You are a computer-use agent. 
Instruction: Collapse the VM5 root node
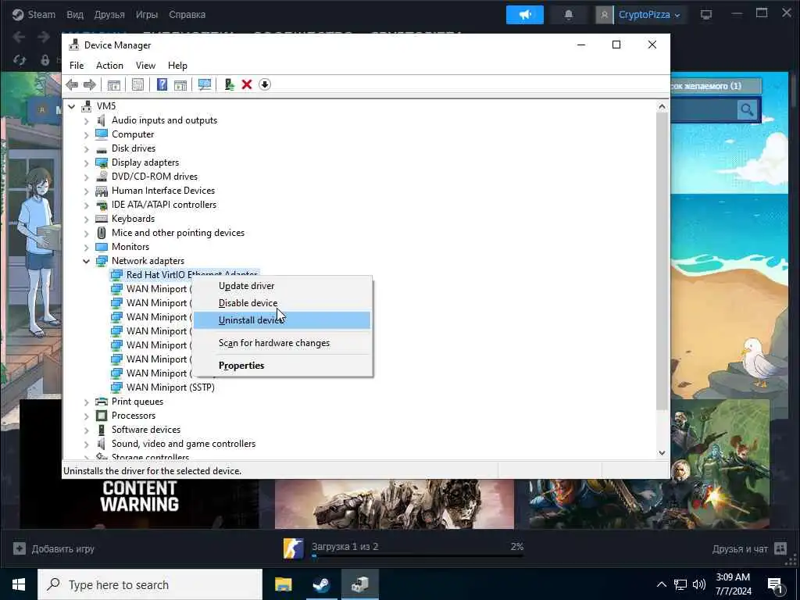(71, 106)
